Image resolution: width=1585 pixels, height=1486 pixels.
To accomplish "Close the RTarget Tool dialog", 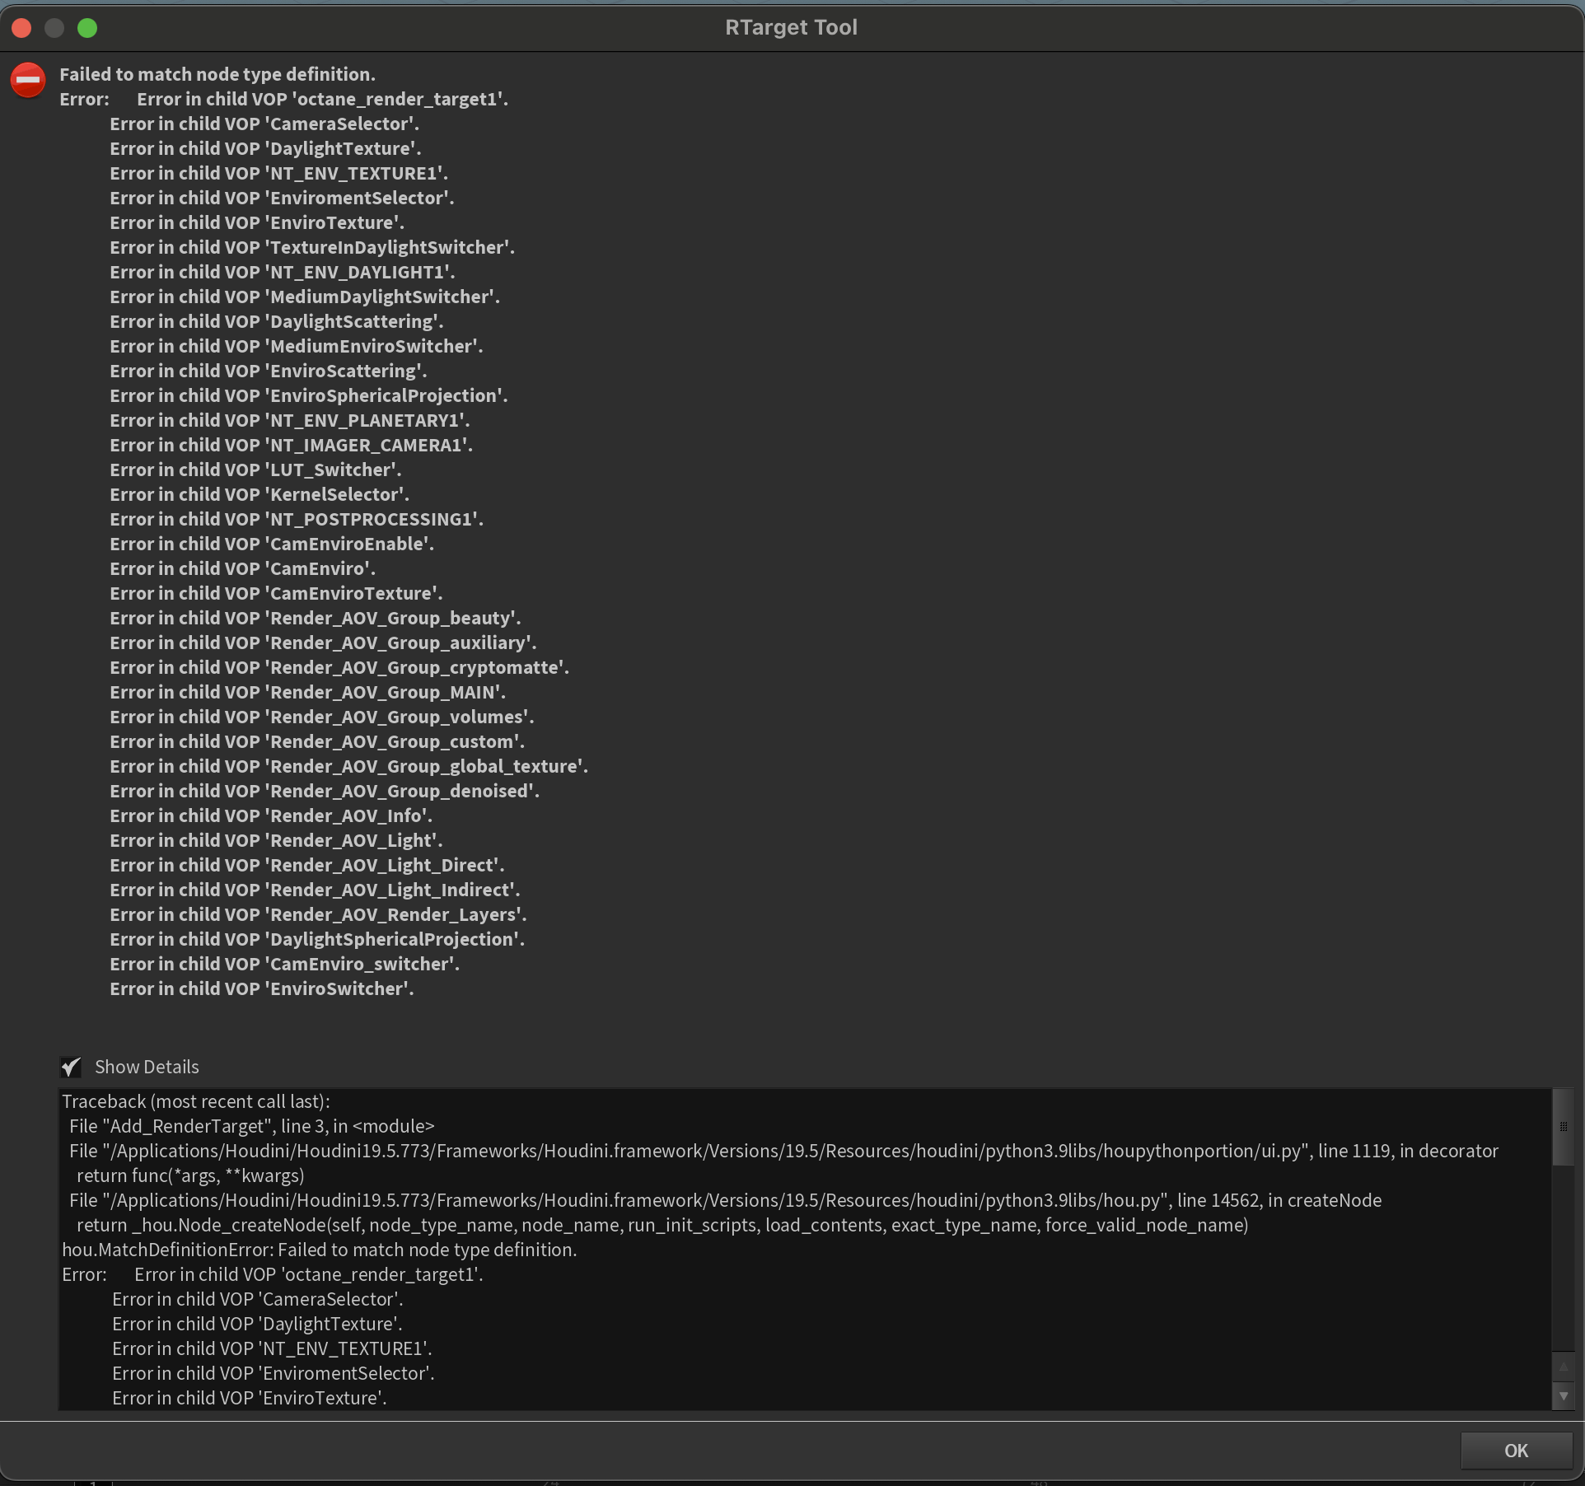I will pyautogui.click(x=22, y=28).
